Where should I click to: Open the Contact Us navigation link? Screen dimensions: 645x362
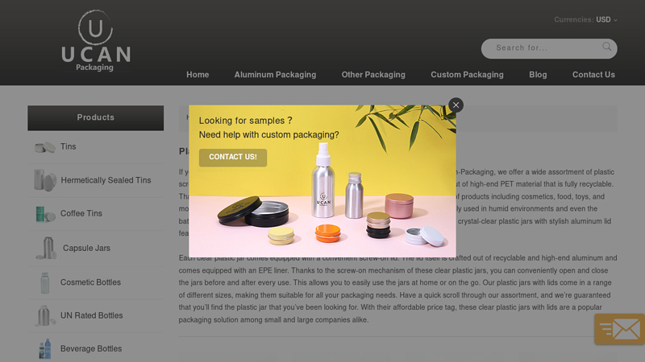tap(593, 75)
